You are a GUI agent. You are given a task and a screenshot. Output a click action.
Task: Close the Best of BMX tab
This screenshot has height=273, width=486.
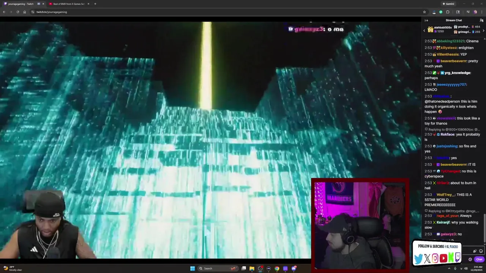tap(88, 4)
